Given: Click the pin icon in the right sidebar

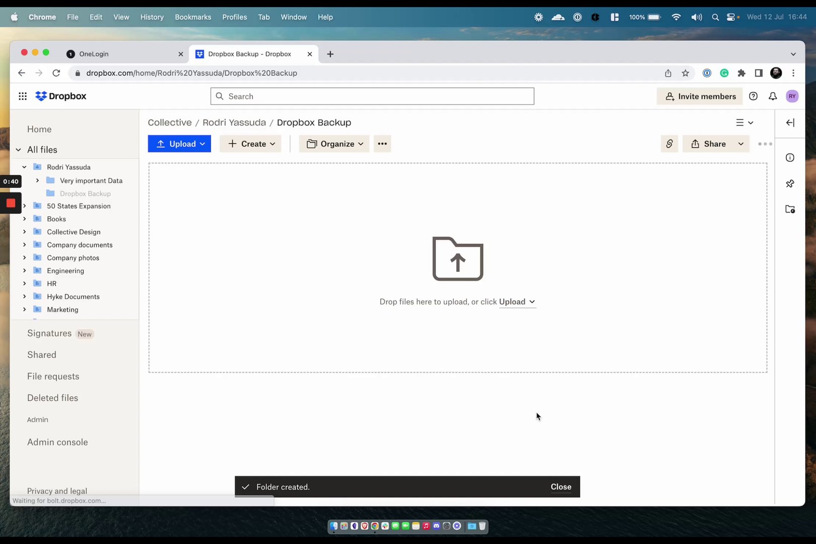Looking at the screenshot, I should (x=790, y=183).
